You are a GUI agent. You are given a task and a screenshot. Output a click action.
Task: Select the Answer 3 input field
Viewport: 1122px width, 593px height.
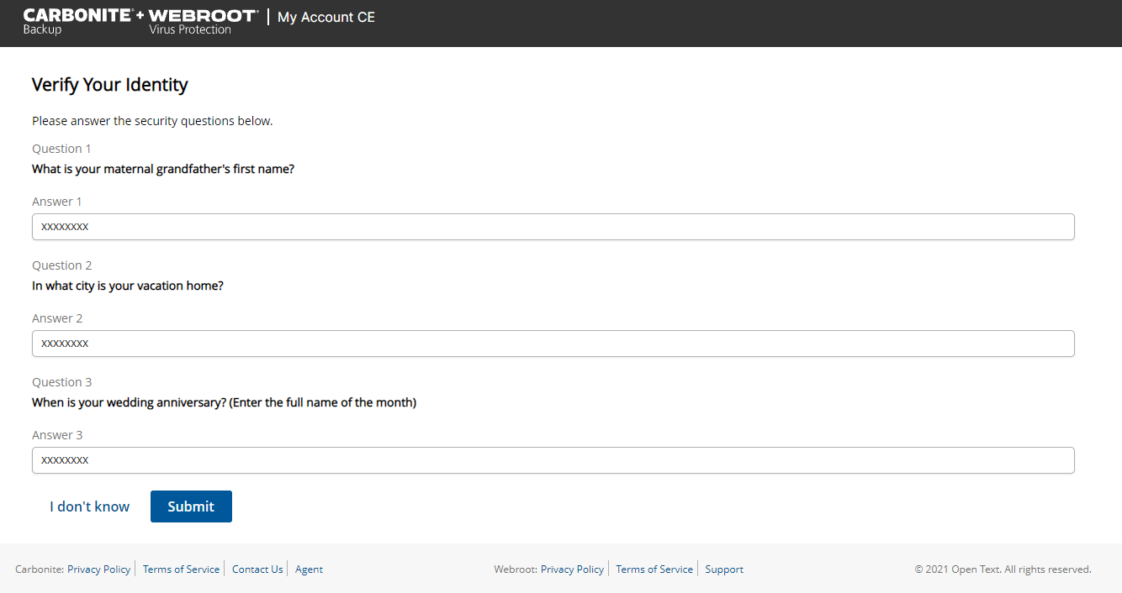click(x=553, y=459)
